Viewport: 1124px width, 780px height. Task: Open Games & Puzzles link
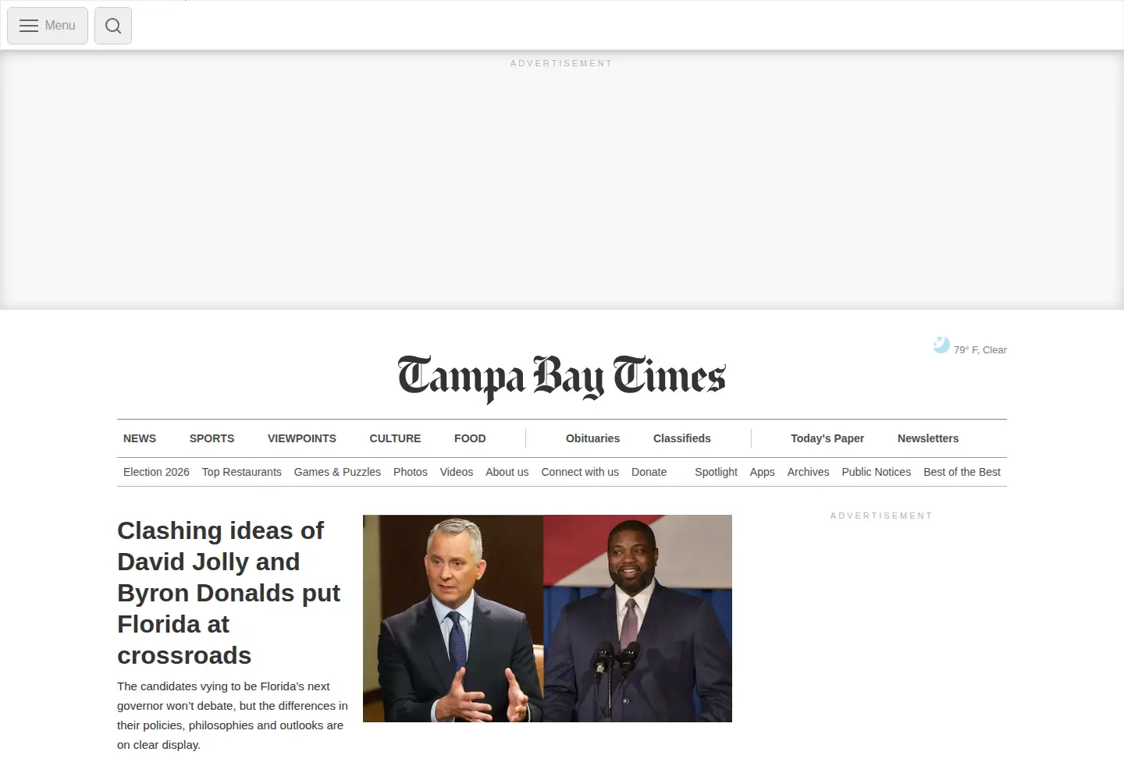337,472
